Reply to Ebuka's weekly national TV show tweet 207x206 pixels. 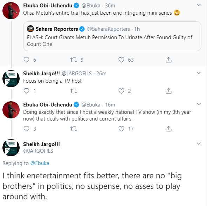(x=26, y=129)
